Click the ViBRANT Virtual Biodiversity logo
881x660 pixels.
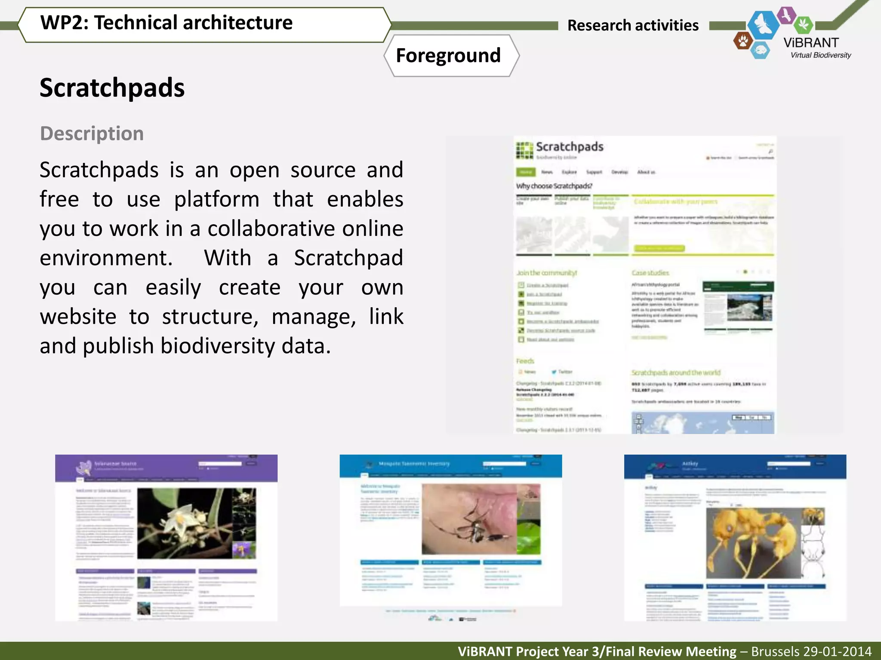coord(792,34)
